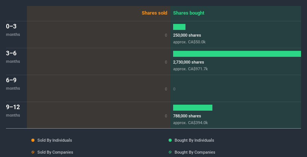Click the 9–12 months green bar
The height and width of the screenshot is (157, 307).
coord(193,108)
